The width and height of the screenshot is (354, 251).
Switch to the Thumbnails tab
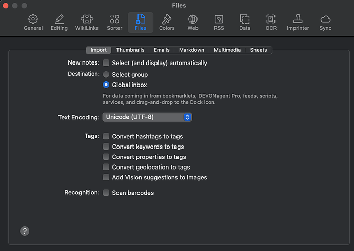[130, 50]
